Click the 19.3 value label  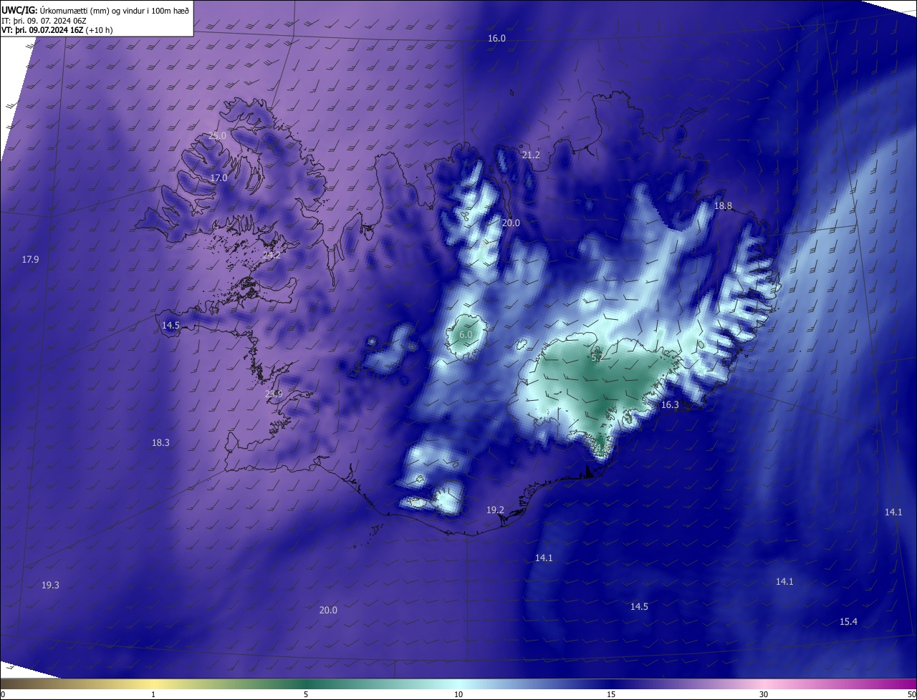[x=50, y=585]
